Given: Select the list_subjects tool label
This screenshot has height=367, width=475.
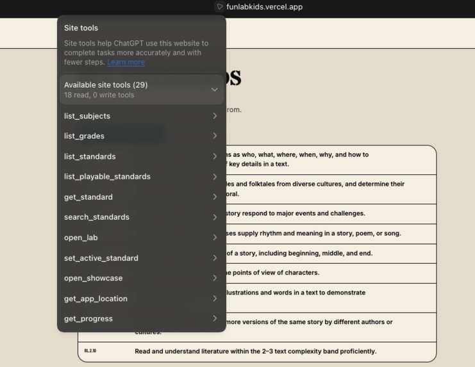Looking at the screenshot, I should click(x=87, y=116).
